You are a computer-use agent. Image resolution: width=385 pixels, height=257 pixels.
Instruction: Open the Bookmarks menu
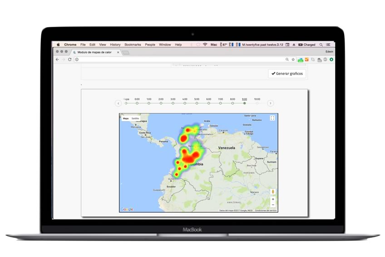pos(133,44)
